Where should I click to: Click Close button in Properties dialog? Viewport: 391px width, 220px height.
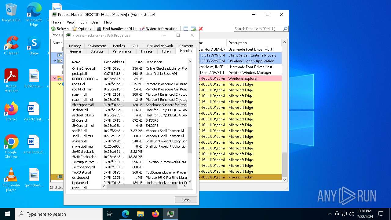tap(186, 200)
